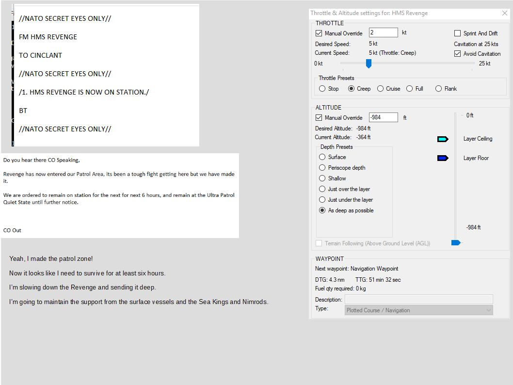Image resolution: width=513 pixels, height=385 pixels.
Task: Click 'HMS REVENGE IS NOW ON STATION' line
Action: [84, 92]
